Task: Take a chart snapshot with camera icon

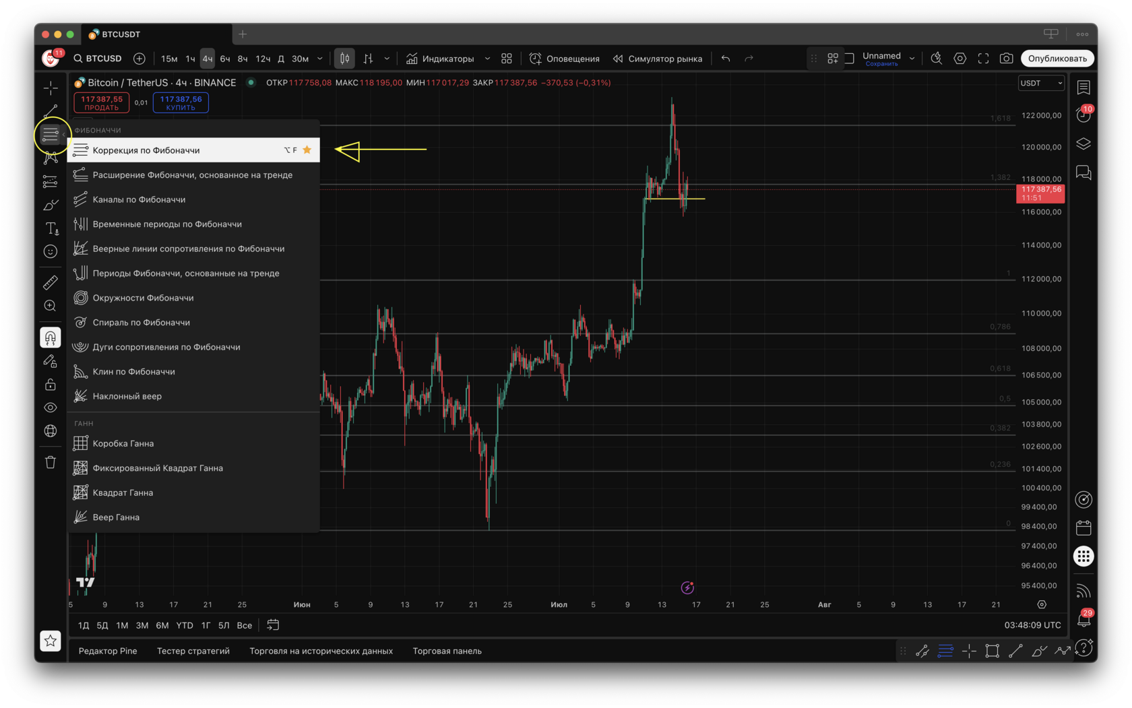Action: (1006, 59)
